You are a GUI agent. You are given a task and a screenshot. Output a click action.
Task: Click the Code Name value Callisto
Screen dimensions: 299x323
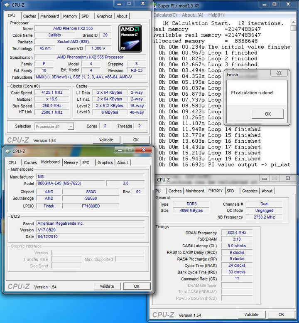[55, 35]
